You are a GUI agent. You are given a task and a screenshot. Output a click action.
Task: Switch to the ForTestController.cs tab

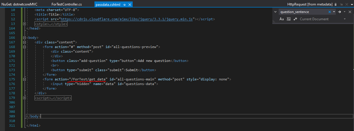66,5
